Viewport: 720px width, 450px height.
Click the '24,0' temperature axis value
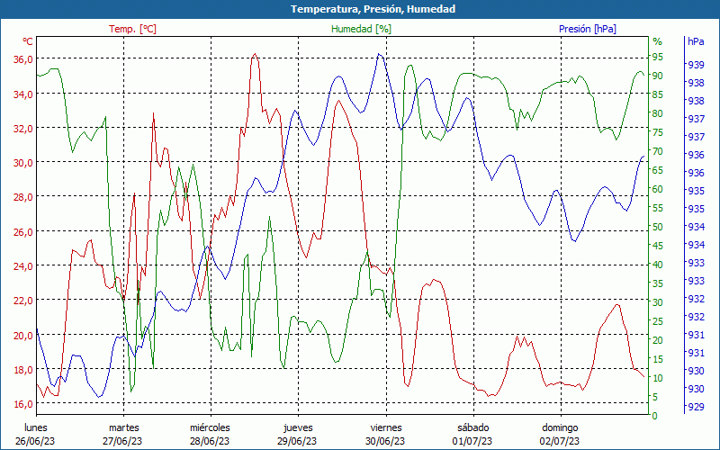(x=23, y=266)
